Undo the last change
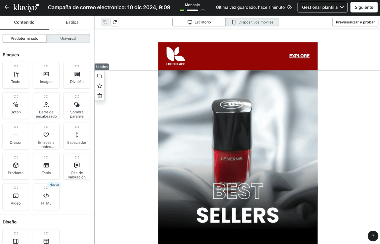This screenshot has height=244, width=380. [105, 22]
